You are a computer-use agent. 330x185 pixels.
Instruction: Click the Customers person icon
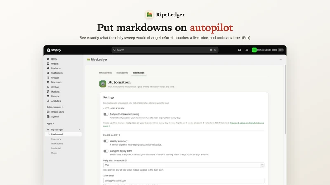pyautogui.click(x=48, y=73)
